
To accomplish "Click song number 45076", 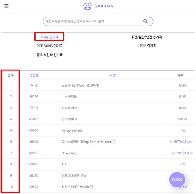I will 34,119.
